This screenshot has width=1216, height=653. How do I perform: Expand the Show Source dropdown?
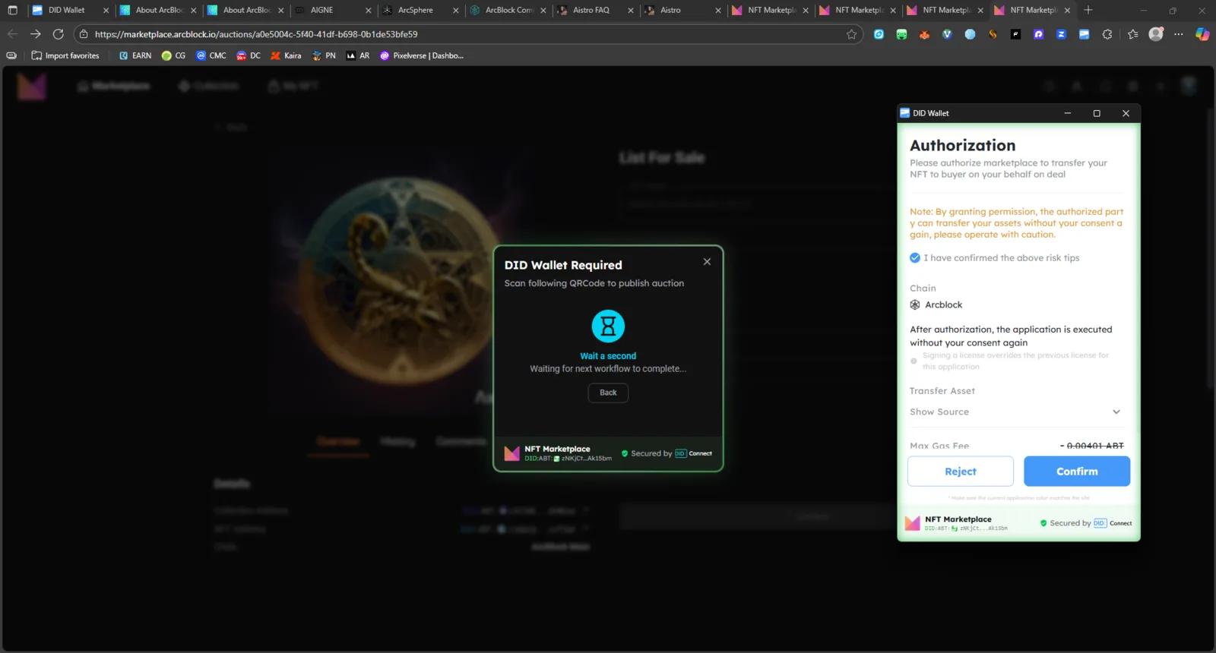click(1015, 412)
